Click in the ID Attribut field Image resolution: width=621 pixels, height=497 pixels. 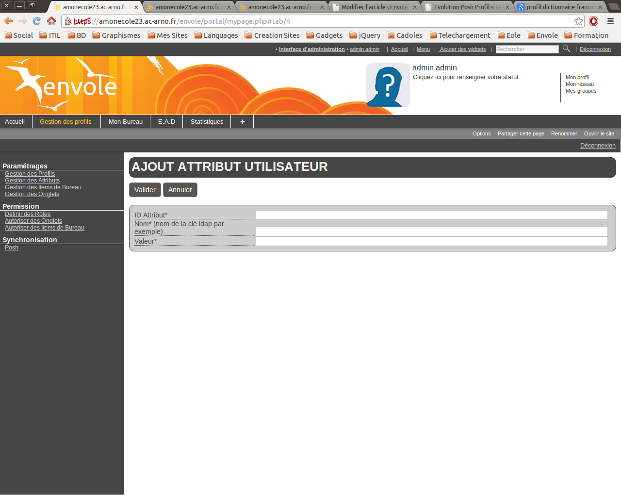coord(431,215)
